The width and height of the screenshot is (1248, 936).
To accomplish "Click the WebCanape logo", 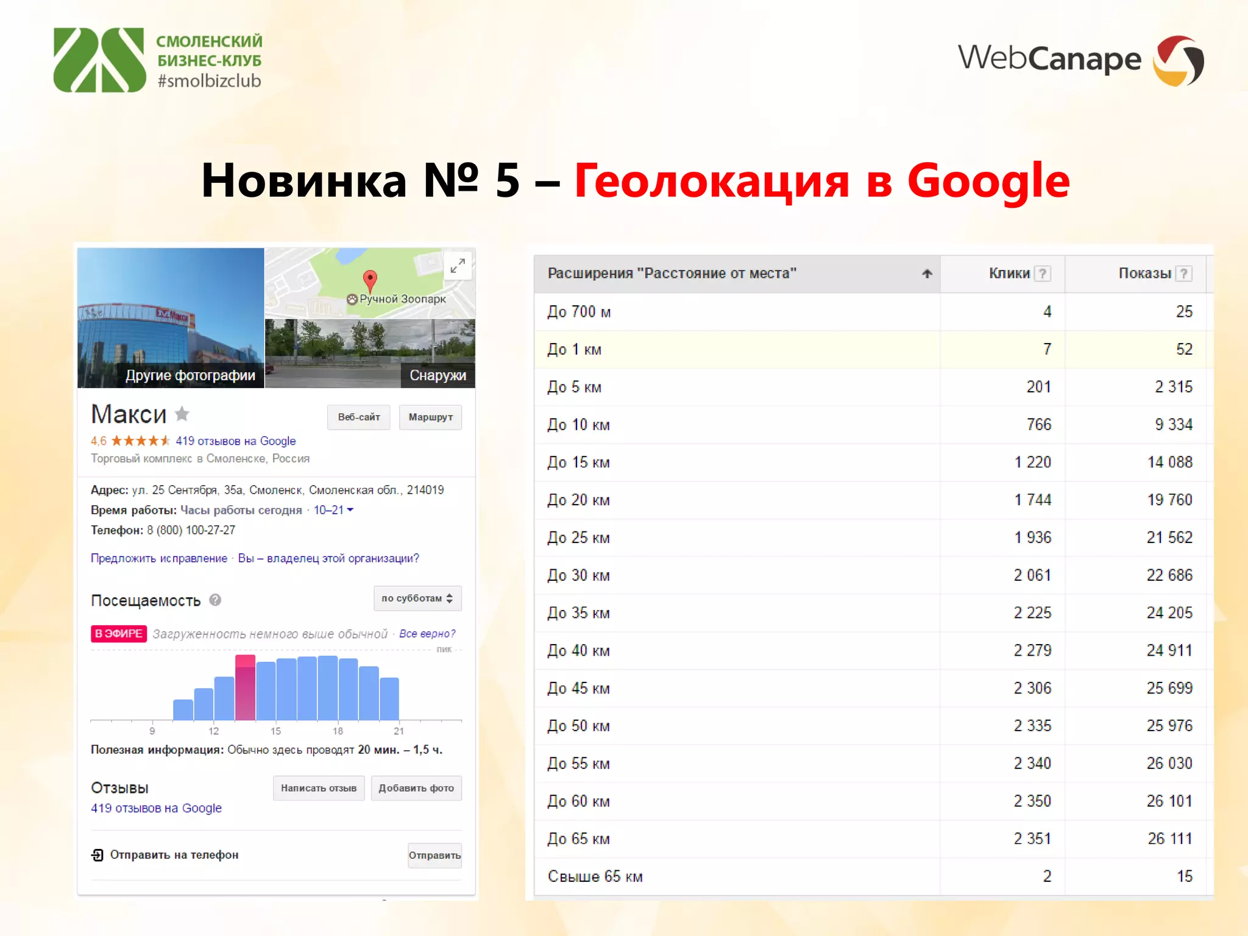I will pos(1080,60).
